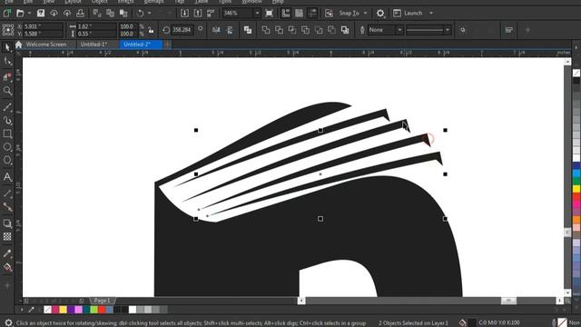Click the horizontal scrollbar left arrow
This screenshot has width=581, height=327.
(x=301, y=301)
